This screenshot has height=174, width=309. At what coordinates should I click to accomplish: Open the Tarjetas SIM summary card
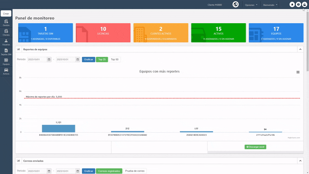point(46,33)
